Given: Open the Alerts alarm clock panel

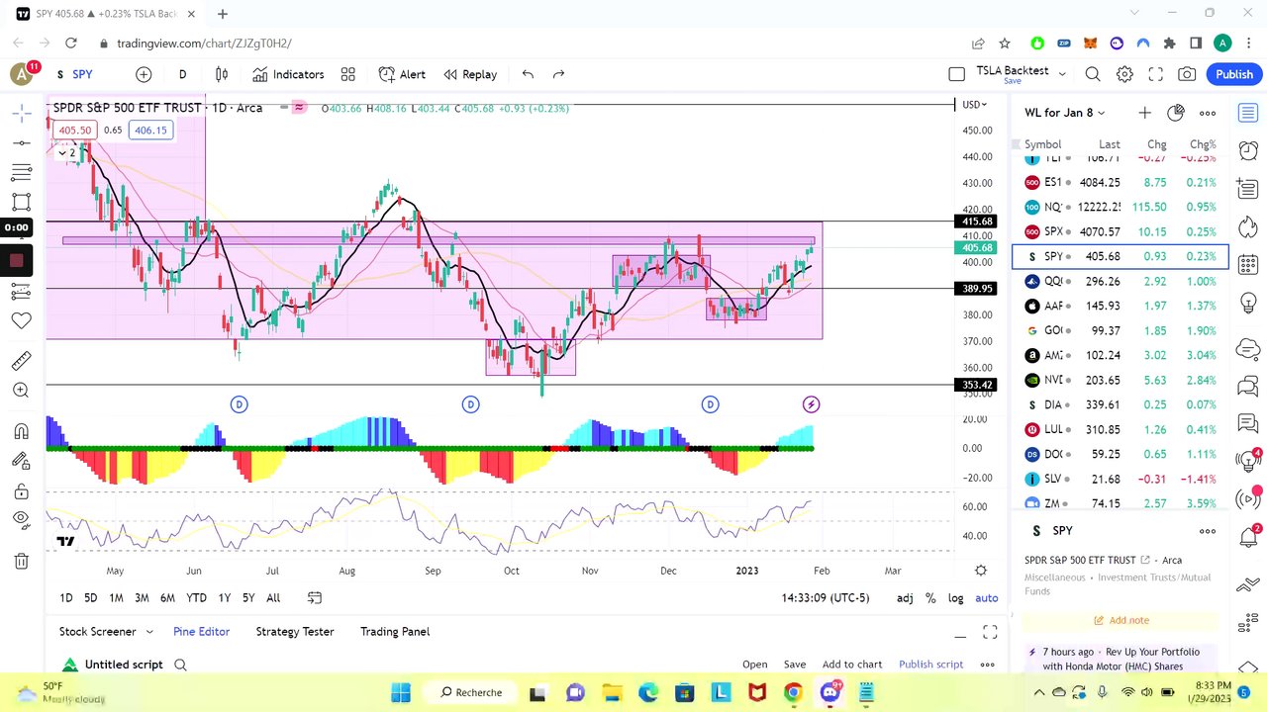Looking at the screenshot, I should pyautogui.click(x=1248, y=151).
